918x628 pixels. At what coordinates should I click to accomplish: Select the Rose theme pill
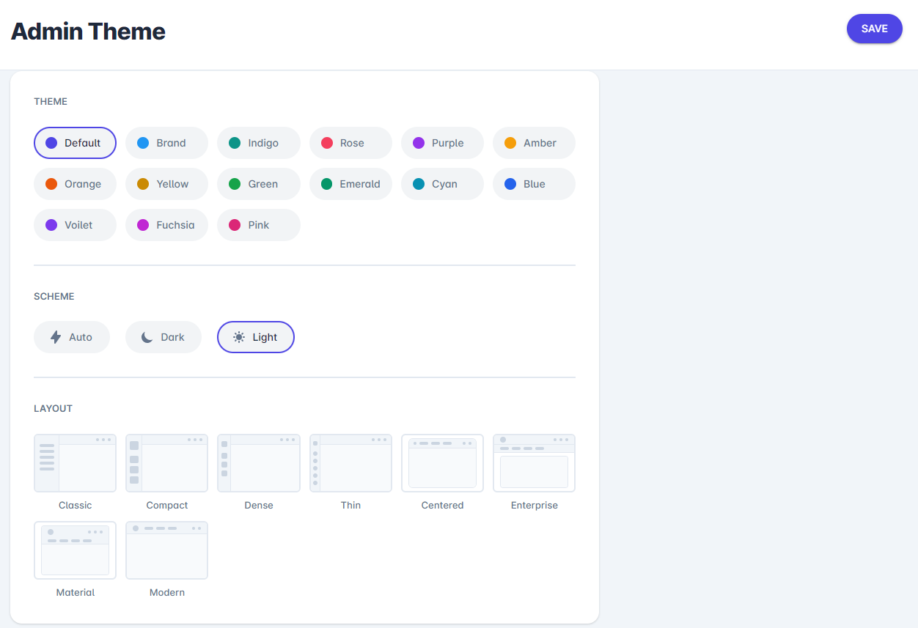(350, 143)
